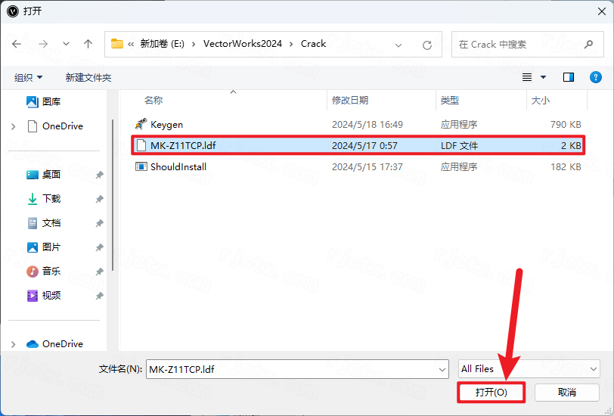Click the Up one level arrow

88,44
